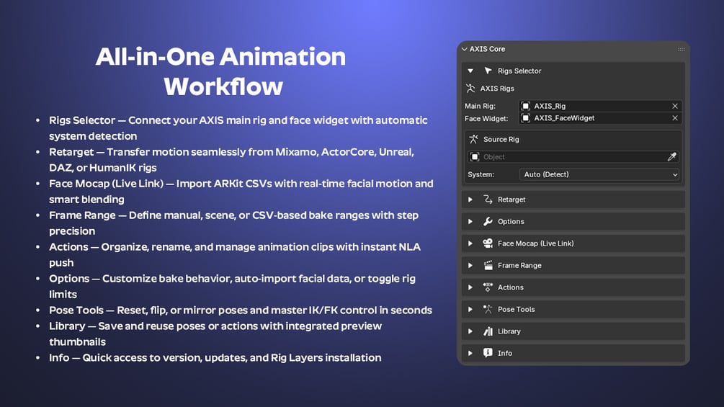
Task: Expand the Options section triangle
Action: click(x=470, y=221)
